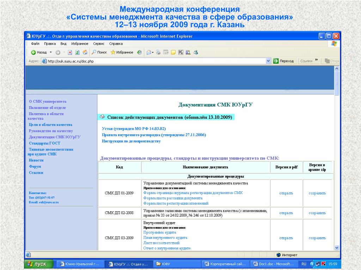This screenshot has height=270, width=361.
Task: Open Программа аудита link
Action: click(x=160, y=233)
